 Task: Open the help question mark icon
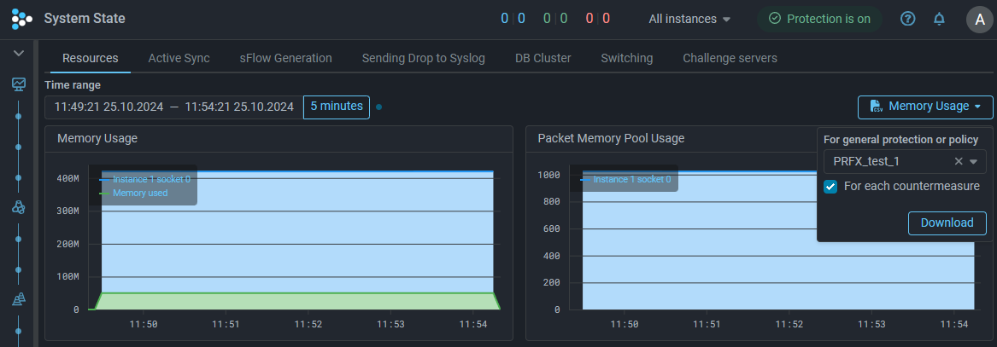pos(908,19)
